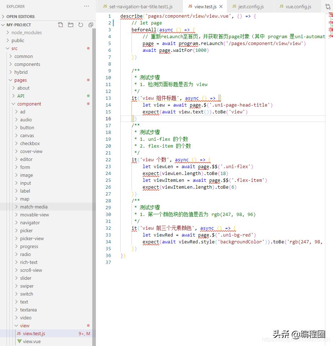Switch to the vue.config.js tab

coord(298,6)
